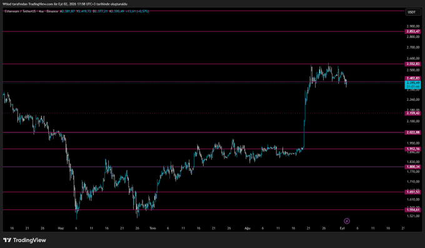Click the USDT currency button
Screen dimensions: 425x248
click(413, 12)
